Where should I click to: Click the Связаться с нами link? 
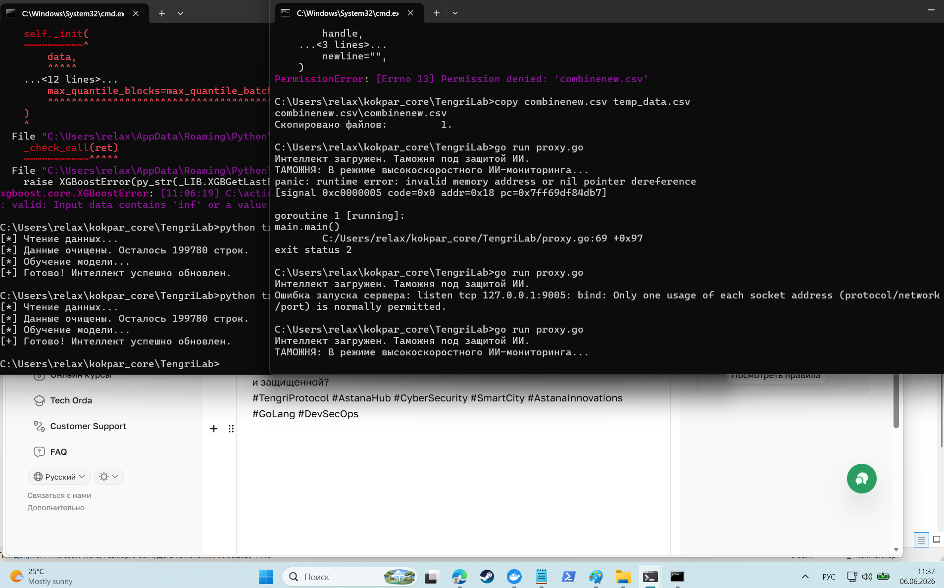pyautogui.click(x=59, y=495)
